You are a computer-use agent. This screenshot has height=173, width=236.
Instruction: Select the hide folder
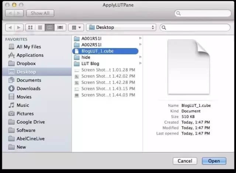coord(86,57)
